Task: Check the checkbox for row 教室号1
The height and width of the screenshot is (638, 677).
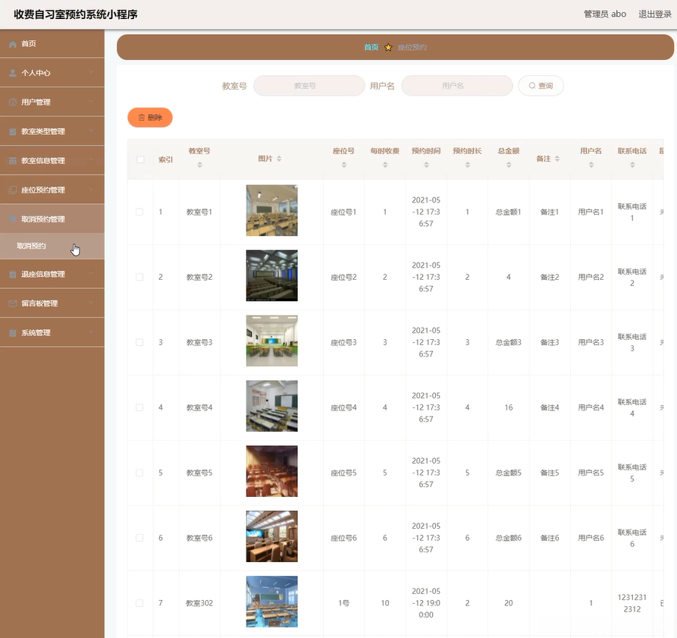Action: click(x=140, y=212)
